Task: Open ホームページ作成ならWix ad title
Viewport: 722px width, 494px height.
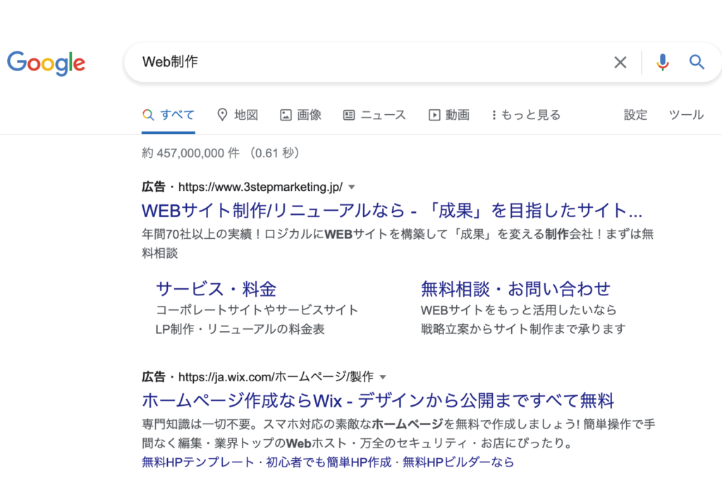Action: 378,400
